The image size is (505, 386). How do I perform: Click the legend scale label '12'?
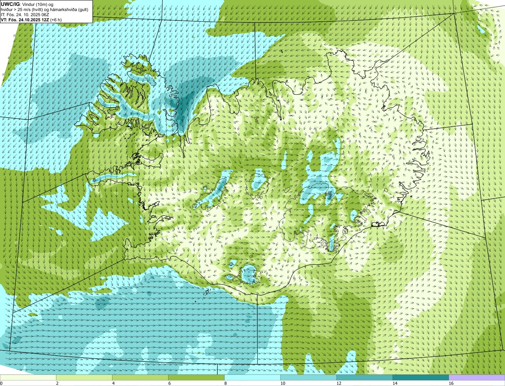[339, 383]
